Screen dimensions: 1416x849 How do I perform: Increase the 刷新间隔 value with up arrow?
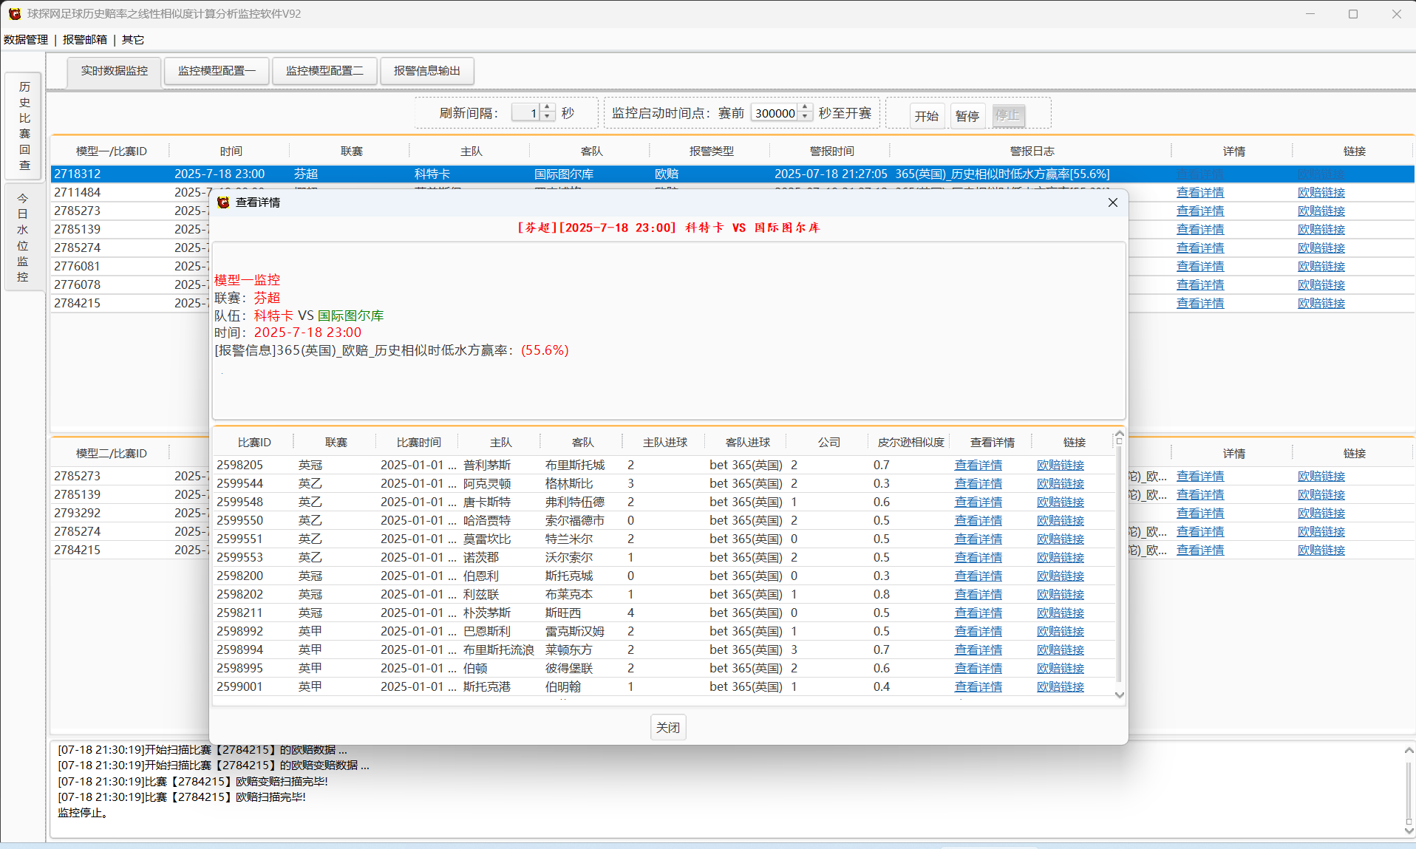[x=548, y=108]
